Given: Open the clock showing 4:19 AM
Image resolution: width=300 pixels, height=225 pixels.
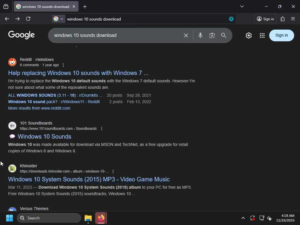Looking at the screenshot, I should click(285, 218).
